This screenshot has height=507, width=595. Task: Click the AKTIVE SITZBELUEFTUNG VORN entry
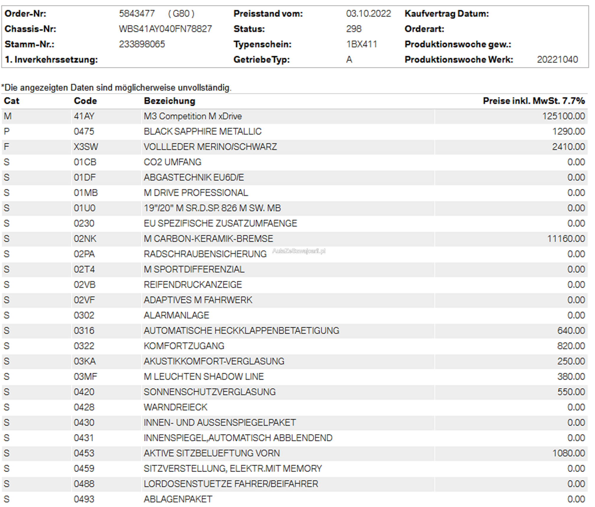pyautogui.click(x=212, y=453)
